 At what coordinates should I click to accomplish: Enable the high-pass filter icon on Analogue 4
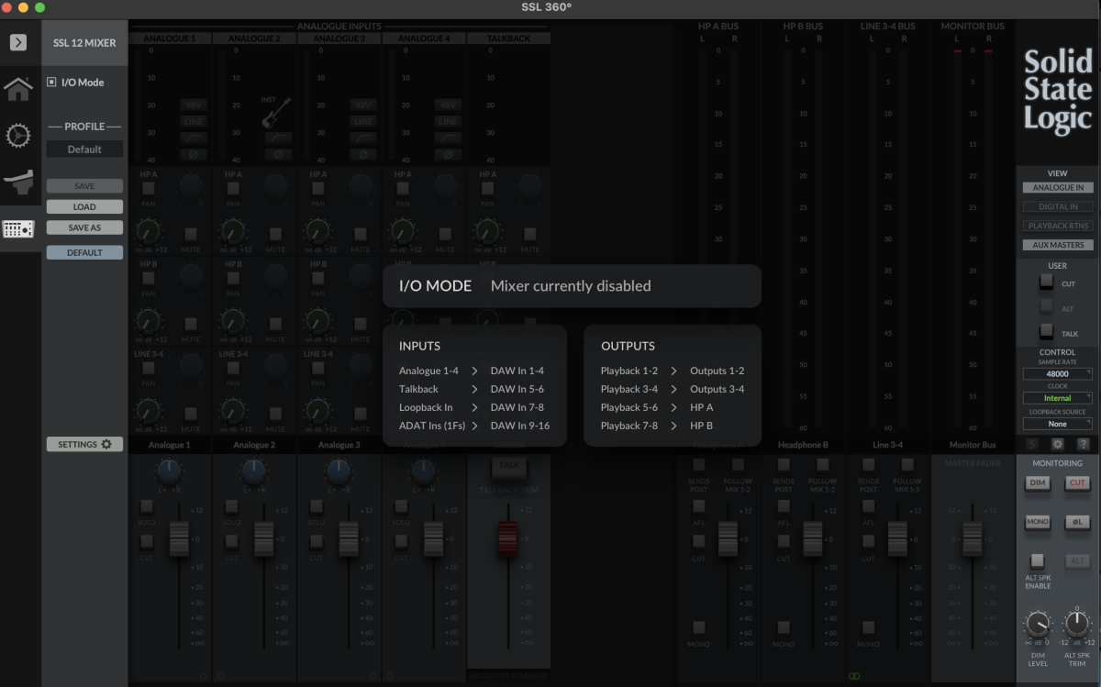tap(447, 139)
